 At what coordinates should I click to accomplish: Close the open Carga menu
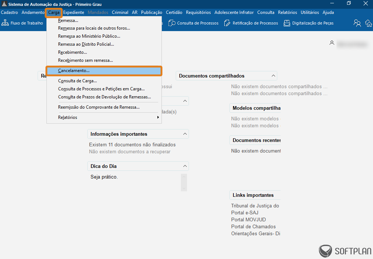click(54, 12)
